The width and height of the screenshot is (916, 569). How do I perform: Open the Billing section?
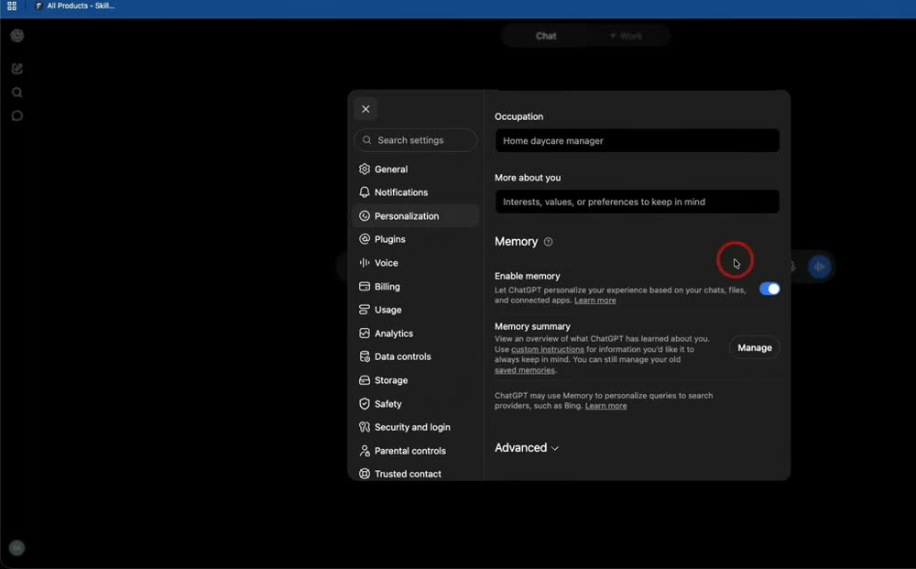point(415,286)
